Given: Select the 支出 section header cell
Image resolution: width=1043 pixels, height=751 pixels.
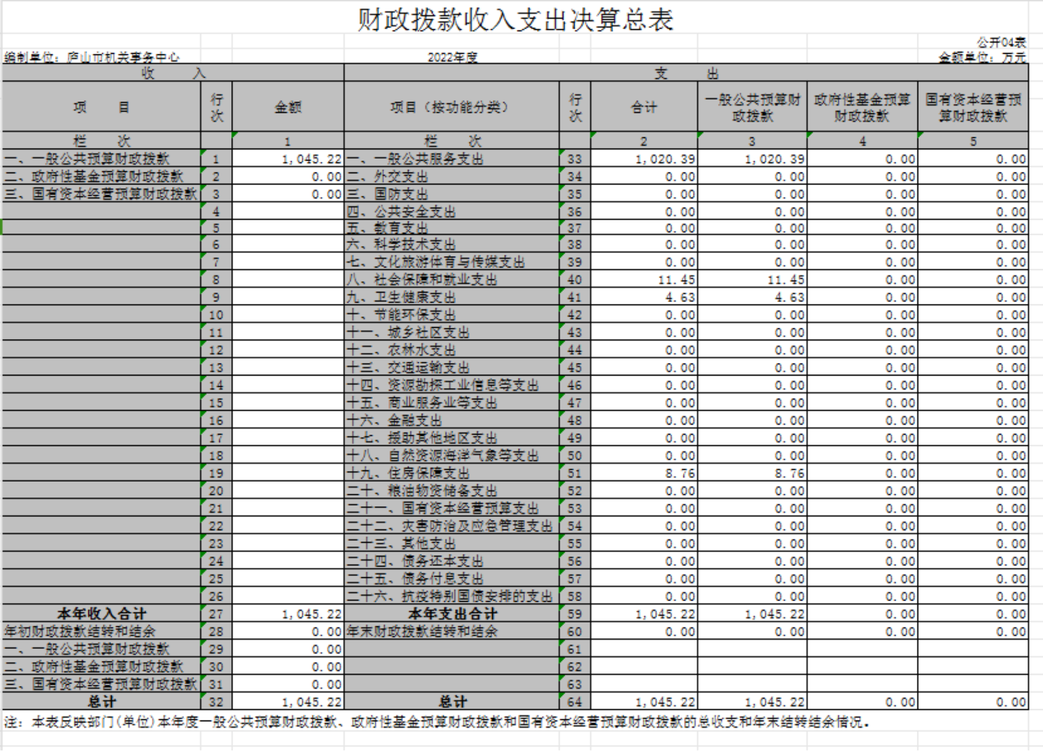Looking at the screenshot, I should pyautogui.click(x=686, y=73).
